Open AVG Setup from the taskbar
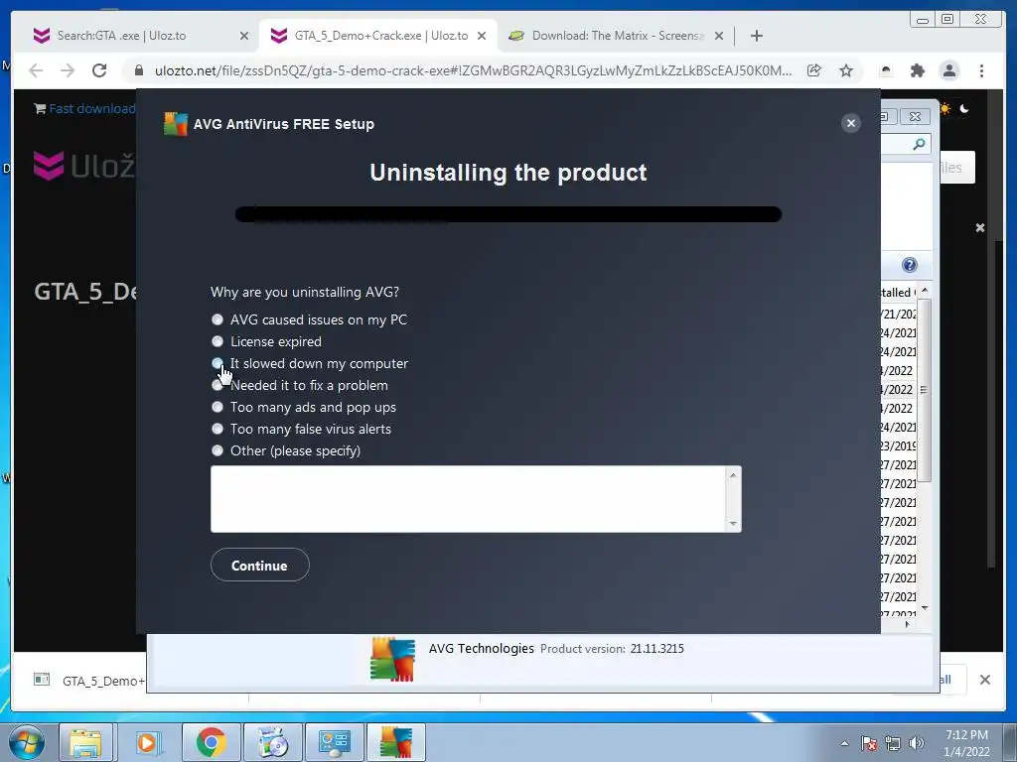The image size is (1017, 762). click(x=395, y=742)
